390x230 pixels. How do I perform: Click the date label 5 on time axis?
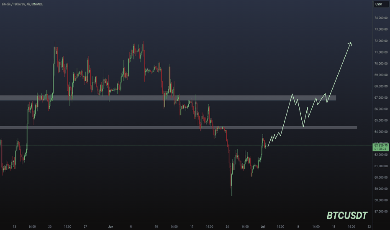pyautogui.click(x=131, y=227)
